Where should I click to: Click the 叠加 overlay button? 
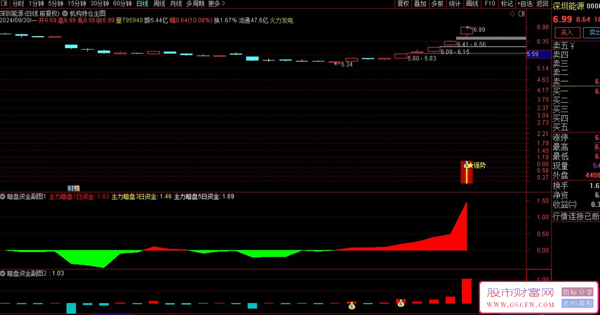pyautogui.click(x=420, y=4)
